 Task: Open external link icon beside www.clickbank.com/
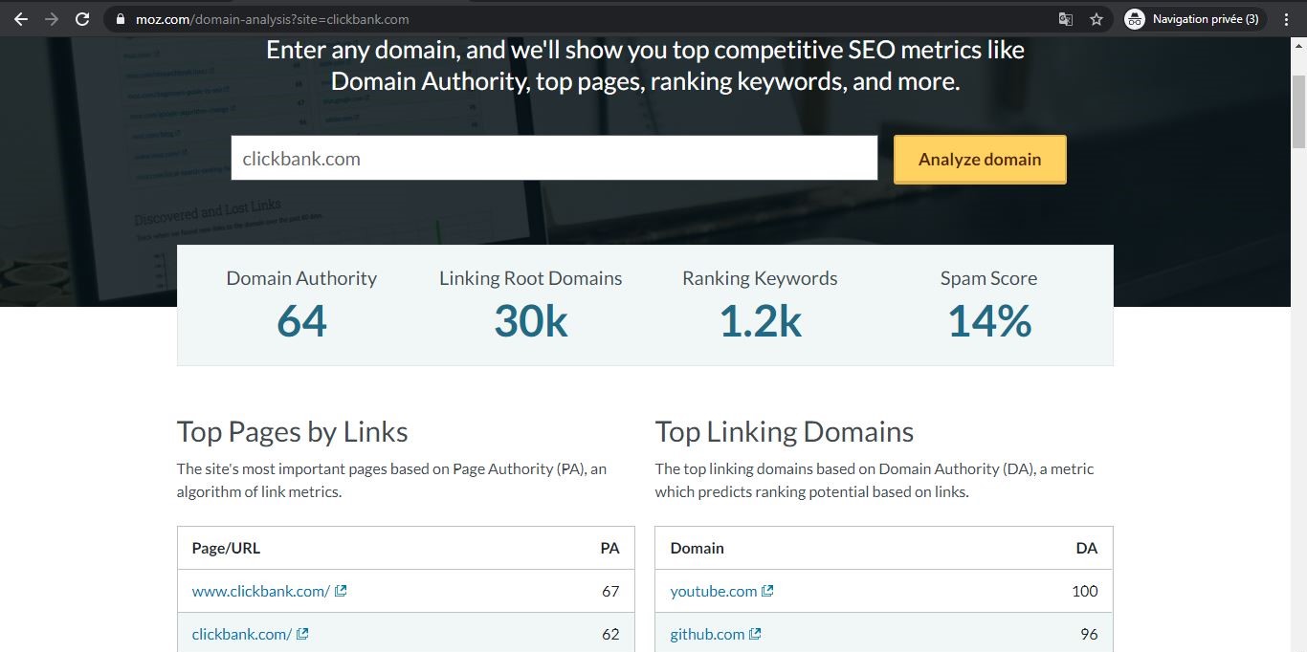click(341, 591)
